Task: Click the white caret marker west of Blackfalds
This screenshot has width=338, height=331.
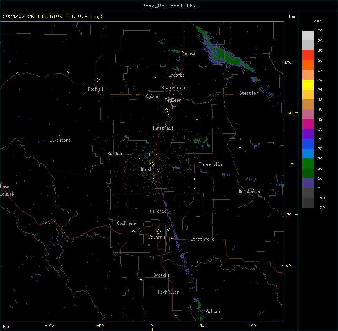Action: 134,88
